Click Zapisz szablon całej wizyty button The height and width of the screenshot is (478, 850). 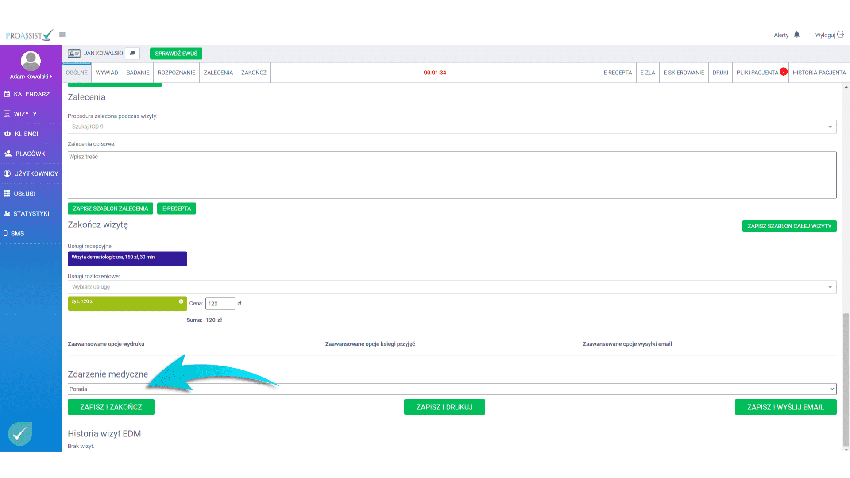coord(789,226)
